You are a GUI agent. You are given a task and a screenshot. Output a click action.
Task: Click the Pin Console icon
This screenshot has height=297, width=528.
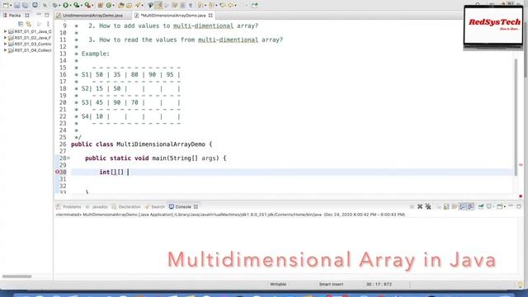coord(481,207)
